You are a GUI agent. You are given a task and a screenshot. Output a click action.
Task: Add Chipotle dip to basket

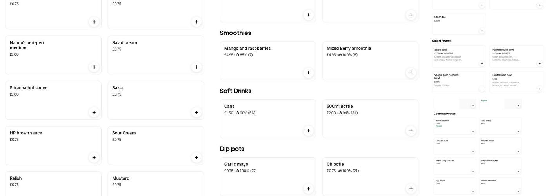[x=411, y=189]
